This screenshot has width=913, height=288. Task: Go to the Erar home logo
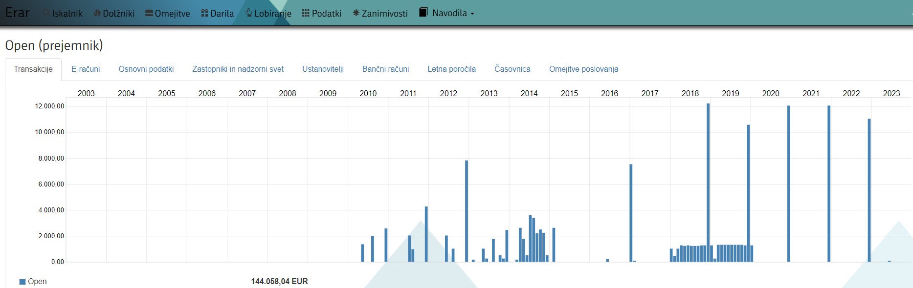coord(18,13)
